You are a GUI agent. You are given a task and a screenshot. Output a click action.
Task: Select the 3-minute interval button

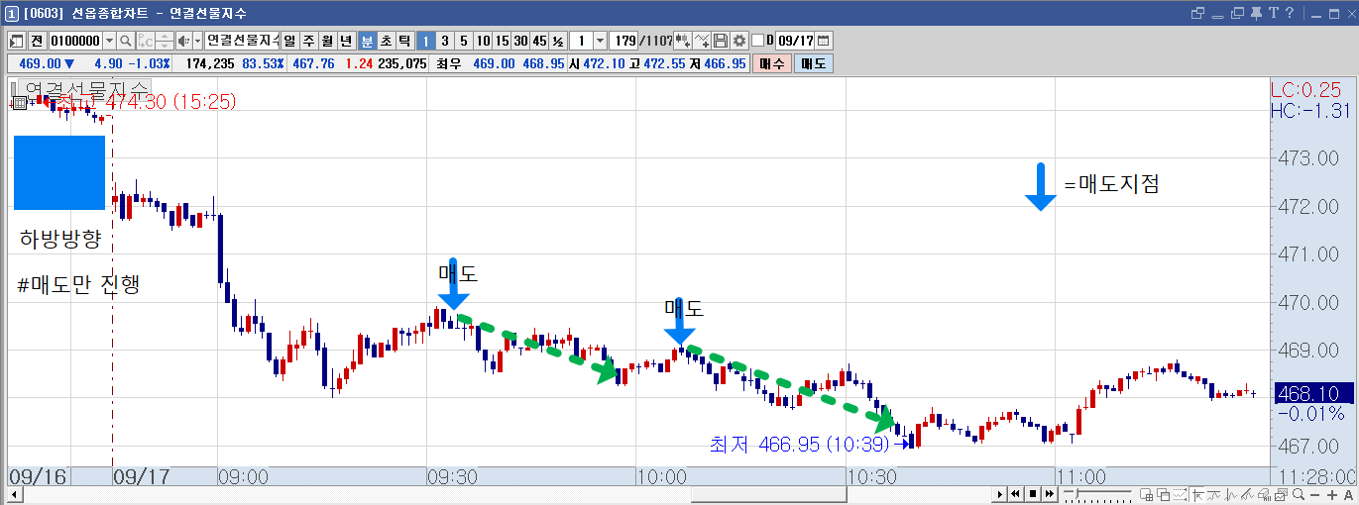tap(445, 41)
